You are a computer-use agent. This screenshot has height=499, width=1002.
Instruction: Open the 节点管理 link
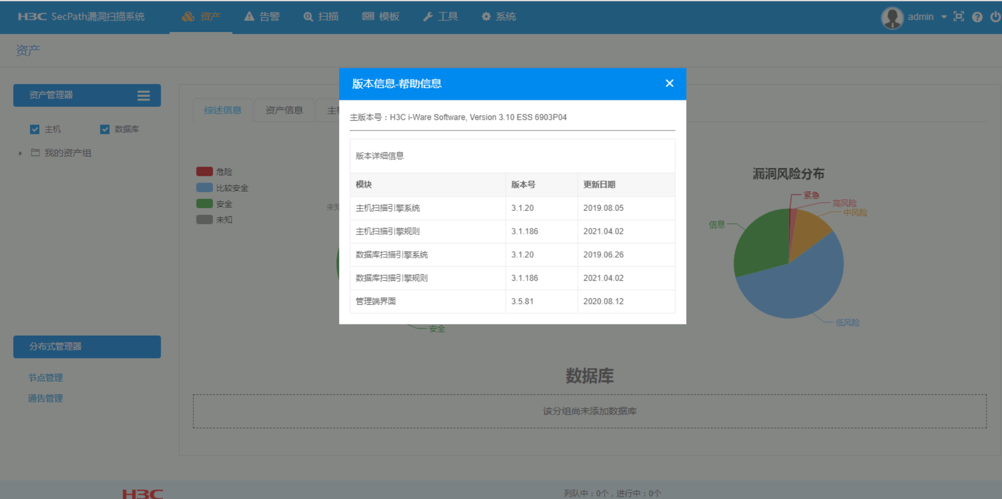(45, 377)
